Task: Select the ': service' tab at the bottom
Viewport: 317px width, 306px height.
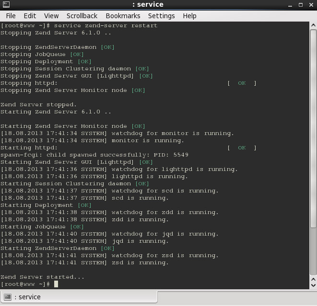Action: point(79,297)
